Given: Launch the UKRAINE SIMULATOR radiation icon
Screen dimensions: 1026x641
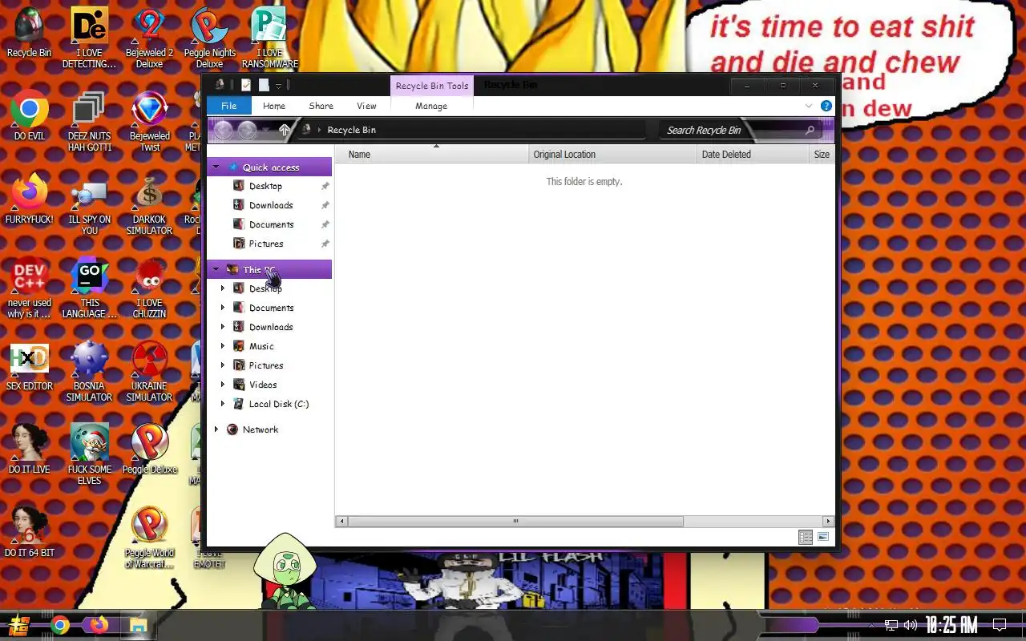Looking at the screenshot, I should tap(149, 372).
